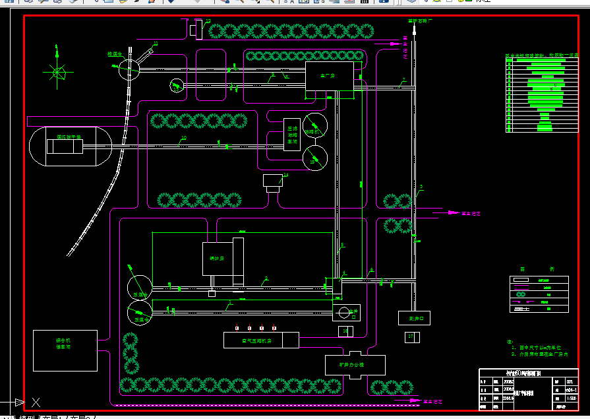The image size is (590, 419).
Task: Click callout number 14 by the small building
Action: pos(285,175)
